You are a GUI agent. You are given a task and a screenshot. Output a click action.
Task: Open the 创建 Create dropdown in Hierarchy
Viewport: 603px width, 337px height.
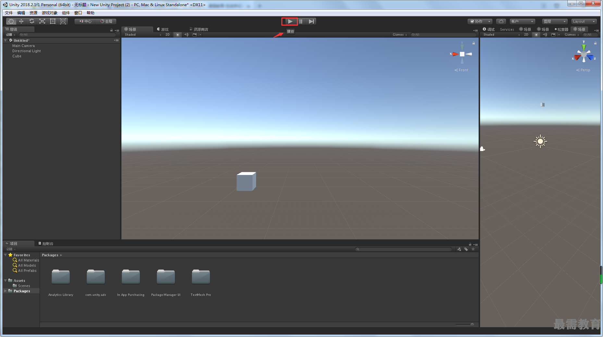click(11, 35)
